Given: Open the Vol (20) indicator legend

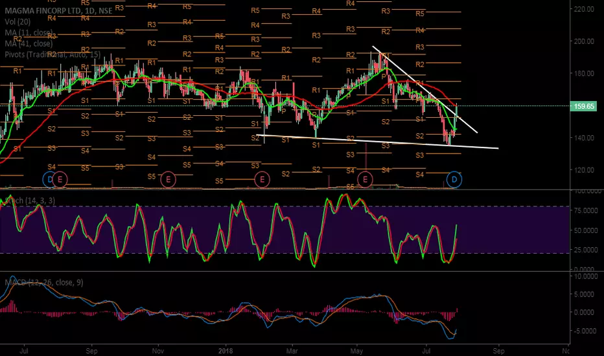Looking at the screenshot, I should (17, 22).
